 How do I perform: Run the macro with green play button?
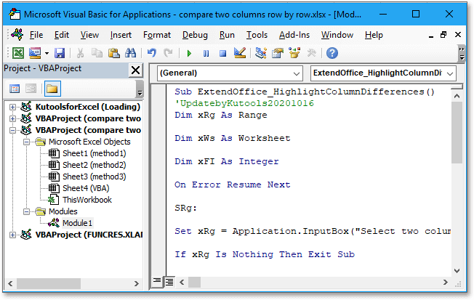pyautogui.click(x=190, y=54)
